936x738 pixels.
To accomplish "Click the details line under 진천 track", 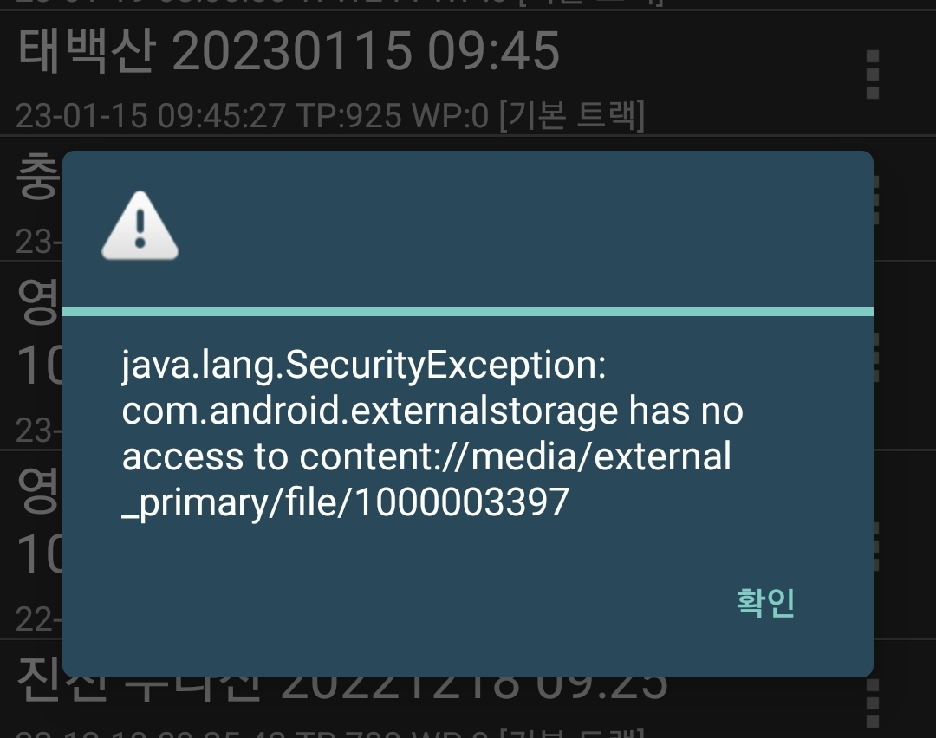I will (329, 733).
